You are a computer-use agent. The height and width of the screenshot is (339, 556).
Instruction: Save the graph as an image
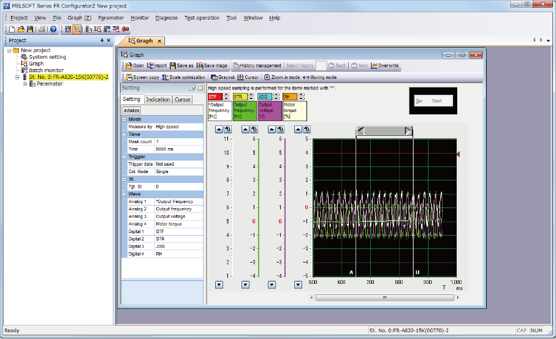pyautogui.click(x=212, y=65)
